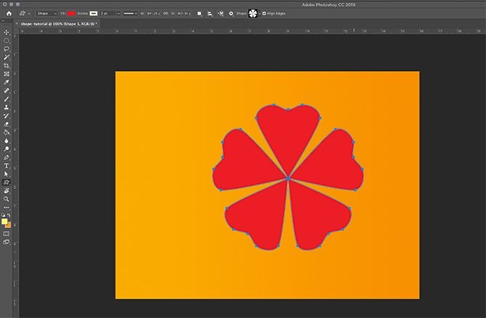This screenshot has height=318, width=486.
Task: Select the Eraser tool
Action: pos(7,124)
